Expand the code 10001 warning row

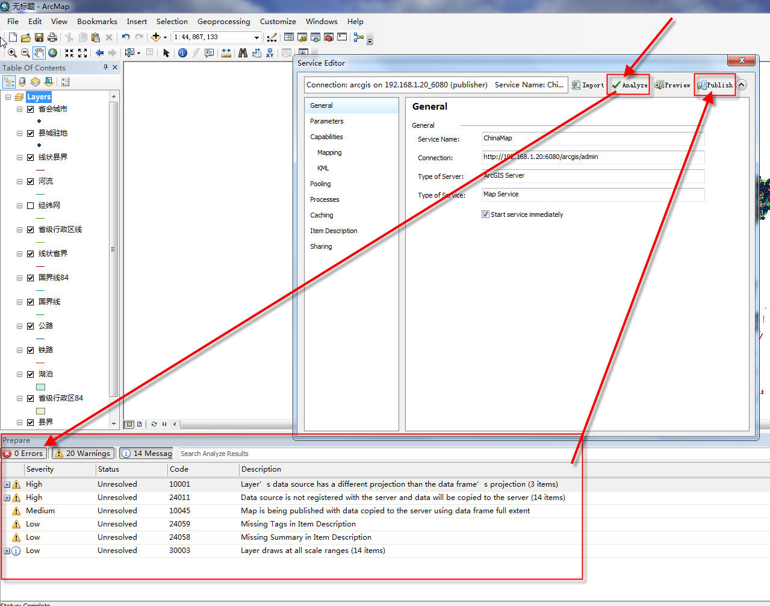[x=7, y=484]
